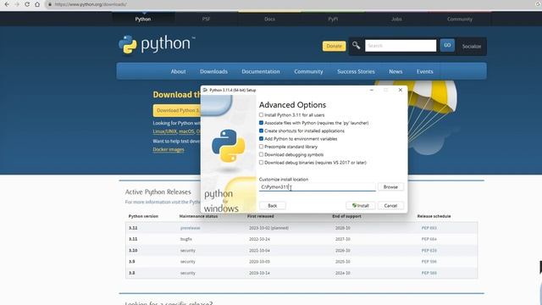The width and height of the screenshot is (542, 305).
Task: Minimize the Python Setup dialog
Action: coord(372,90)
